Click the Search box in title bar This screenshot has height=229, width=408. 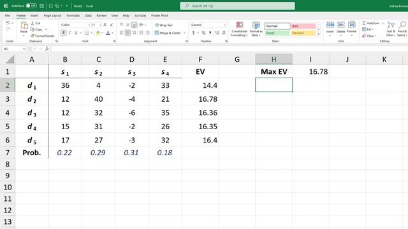click(237, 6)
